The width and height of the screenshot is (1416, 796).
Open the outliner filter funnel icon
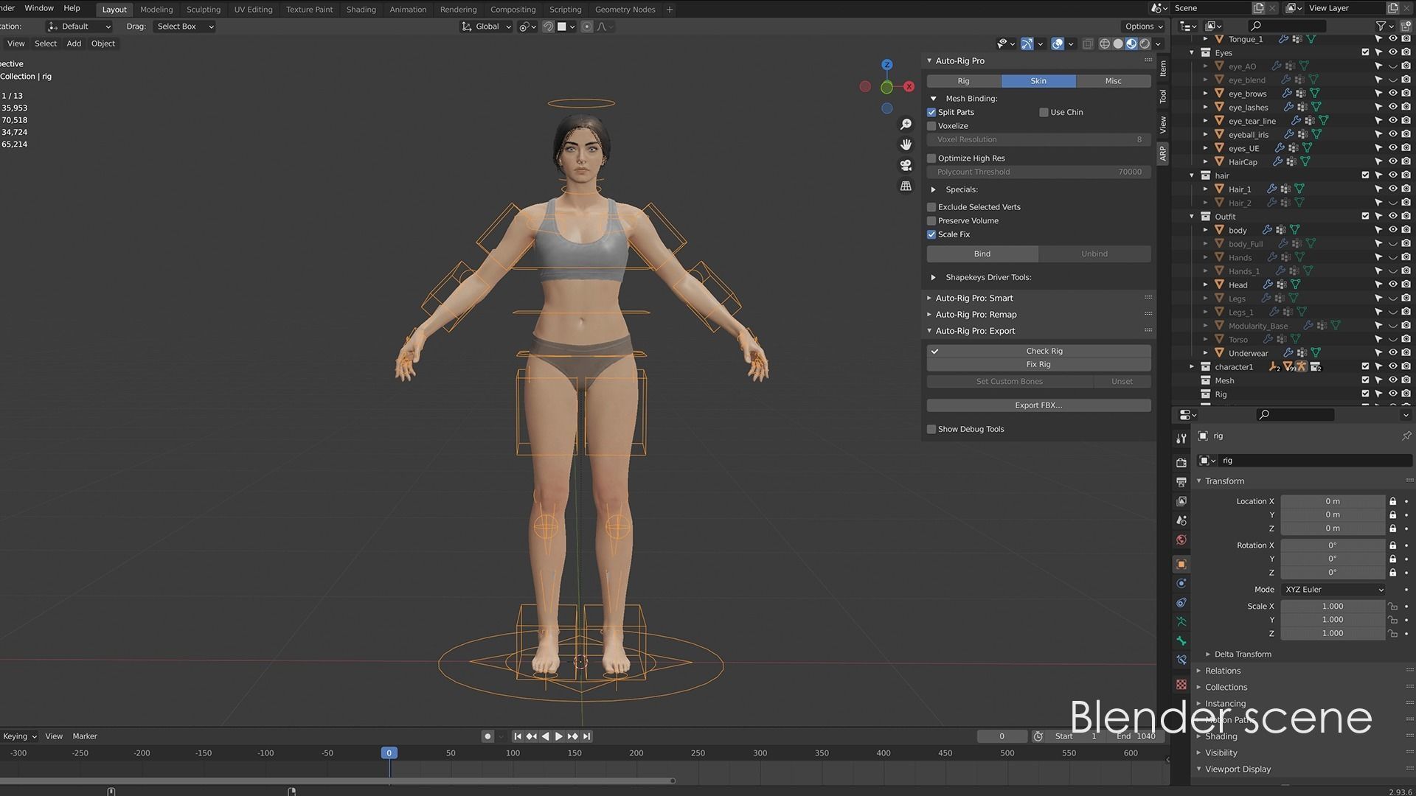(1381, 26)
